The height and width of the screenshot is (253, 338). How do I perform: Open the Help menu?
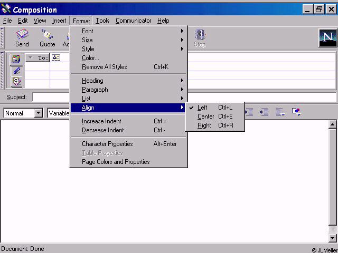163,21
